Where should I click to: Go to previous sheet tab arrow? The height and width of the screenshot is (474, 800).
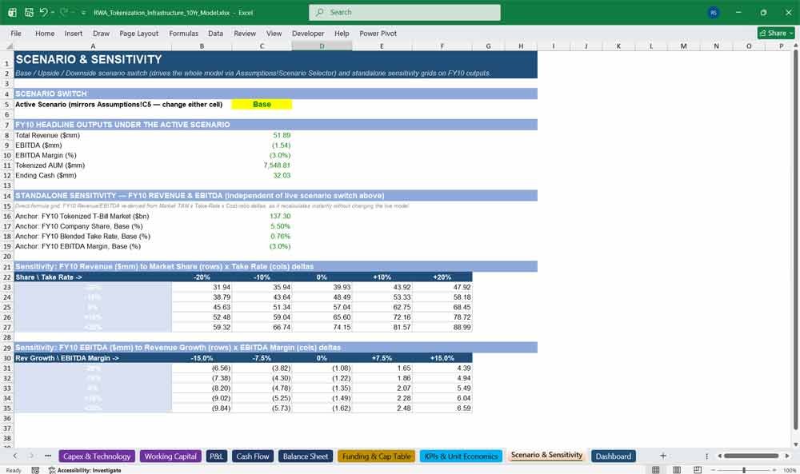pos(15,456)
